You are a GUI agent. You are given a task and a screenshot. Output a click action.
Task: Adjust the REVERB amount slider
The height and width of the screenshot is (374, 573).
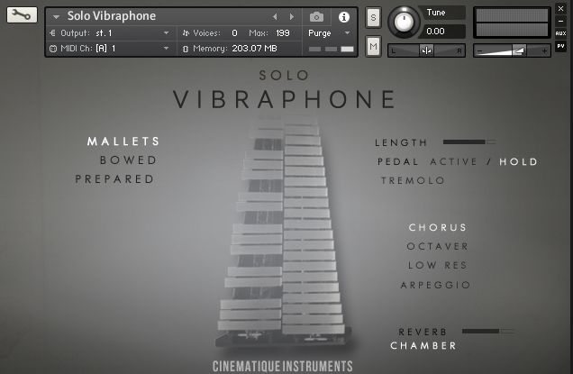click(487, 332)
